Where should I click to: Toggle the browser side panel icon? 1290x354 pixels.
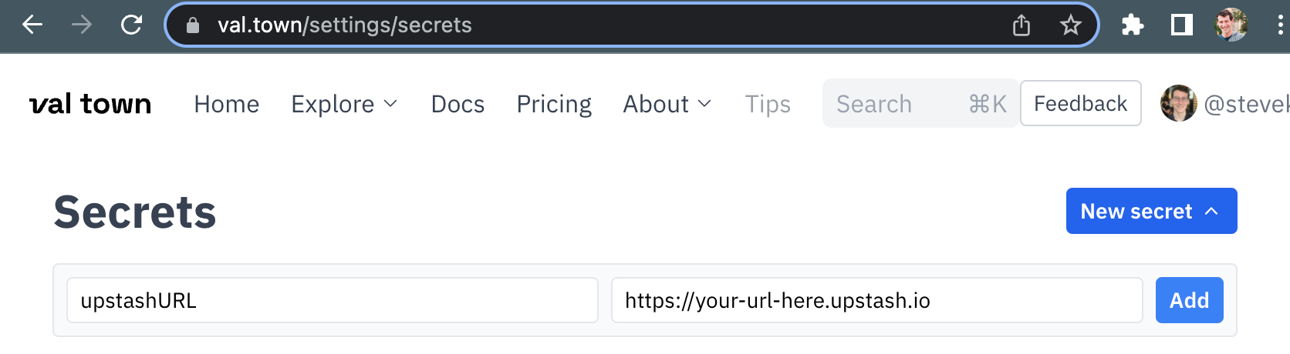(x=1182, y=25)
